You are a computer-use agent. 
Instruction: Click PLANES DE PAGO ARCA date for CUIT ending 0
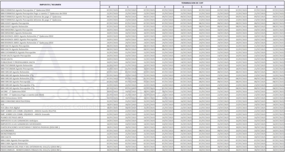(x=112, y=118)
